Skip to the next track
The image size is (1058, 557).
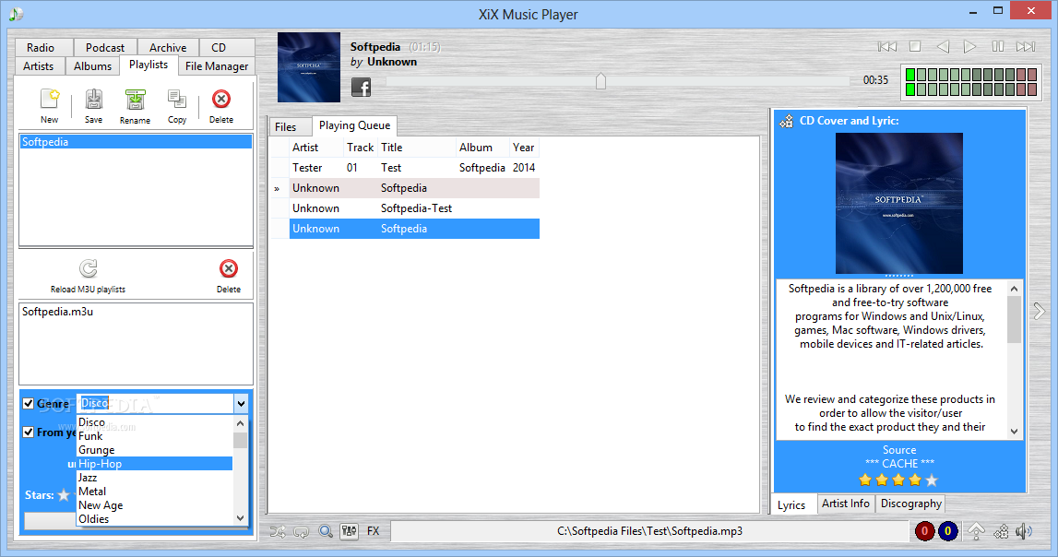click(1026, 46)
